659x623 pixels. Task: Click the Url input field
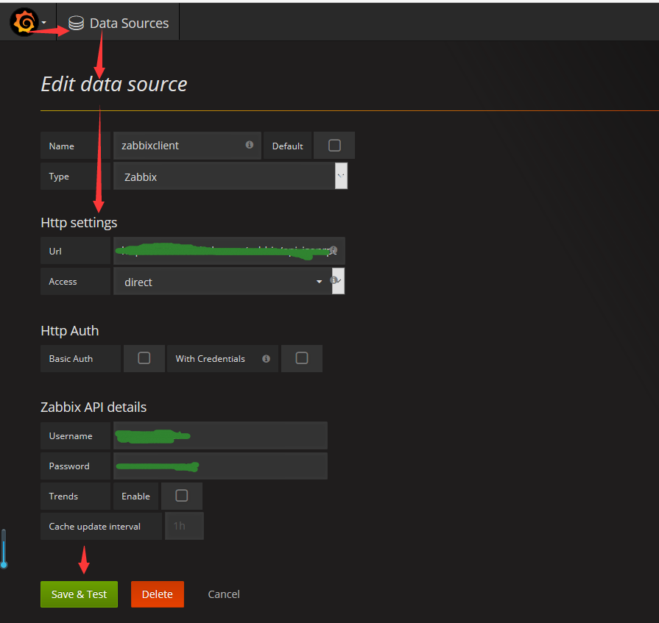tap(229, 251)
